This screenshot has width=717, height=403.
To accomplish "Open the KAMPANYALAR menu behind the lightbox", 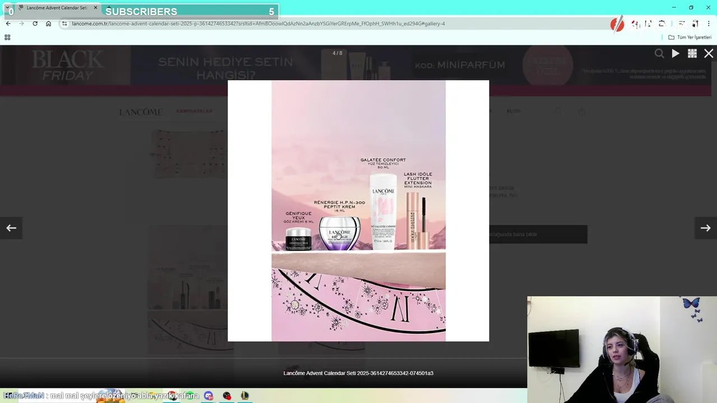I will click(194, 111).
